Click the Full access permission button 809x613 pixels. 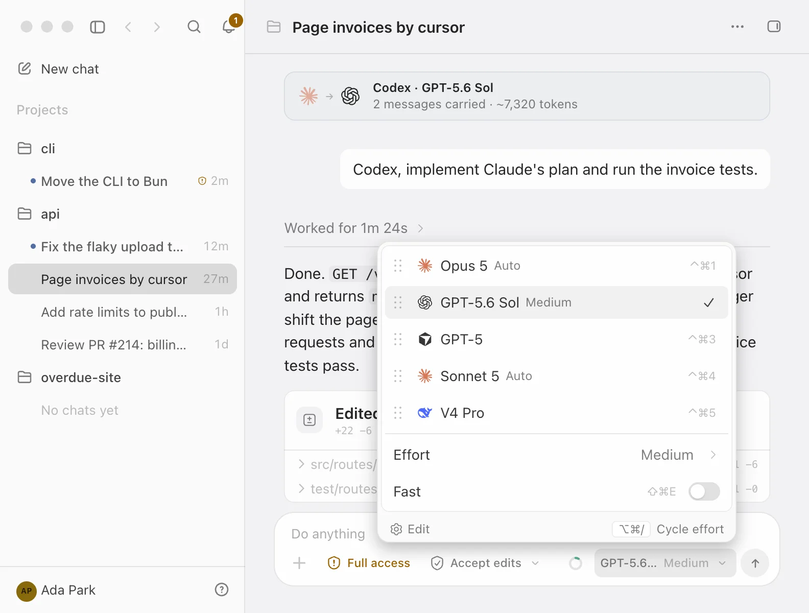[369, 563]
